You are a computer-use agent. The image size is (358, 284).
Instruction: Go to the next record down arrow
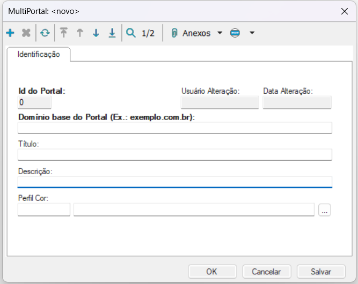pos(96,33)
